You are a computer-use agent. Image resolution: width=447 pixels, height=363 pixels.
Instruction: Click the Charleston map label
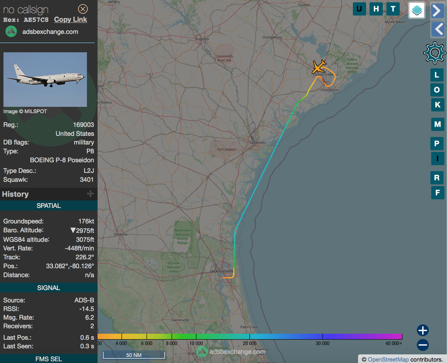(329, 90)
